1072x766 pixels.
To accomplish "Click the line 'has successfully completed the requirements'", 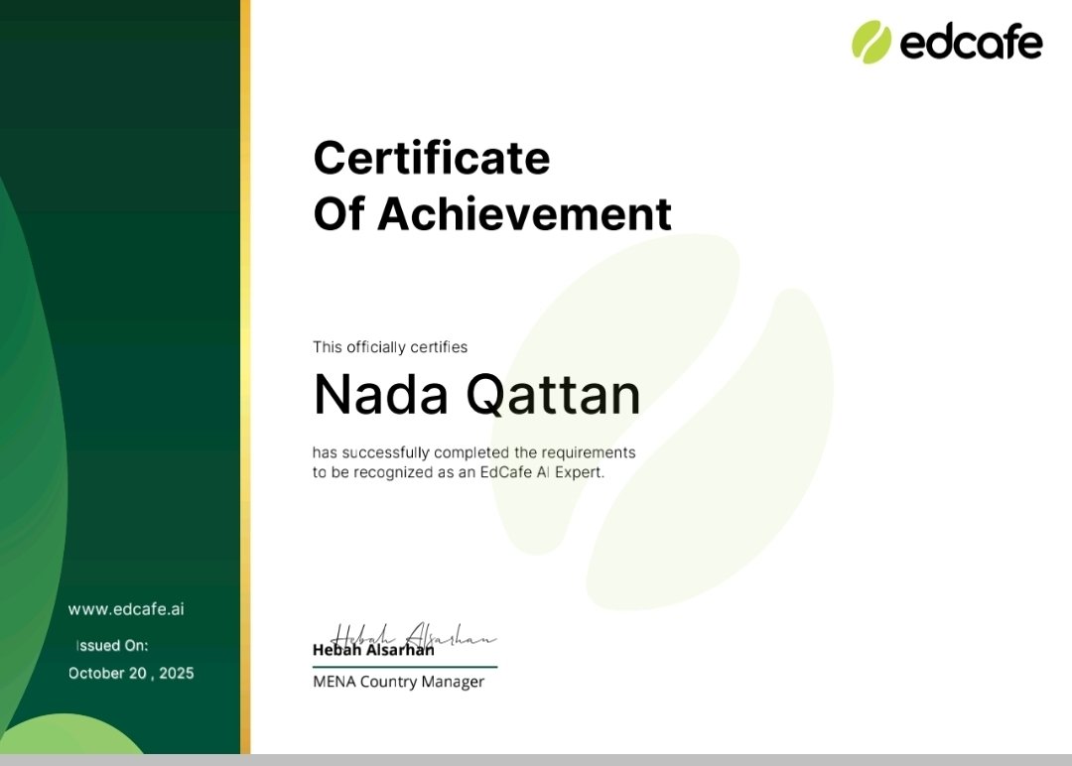I will pyautogui.click(x=473, y=452).
